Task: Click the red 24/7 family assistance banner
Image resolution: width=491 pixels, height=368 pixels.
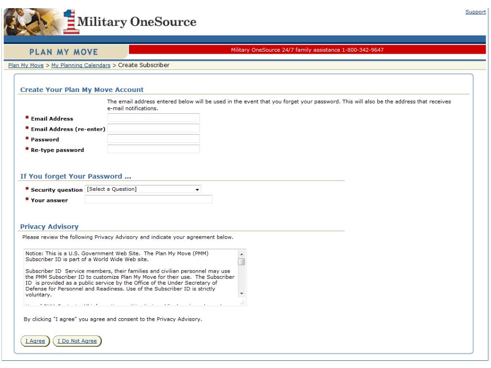Action: point(307,50)
